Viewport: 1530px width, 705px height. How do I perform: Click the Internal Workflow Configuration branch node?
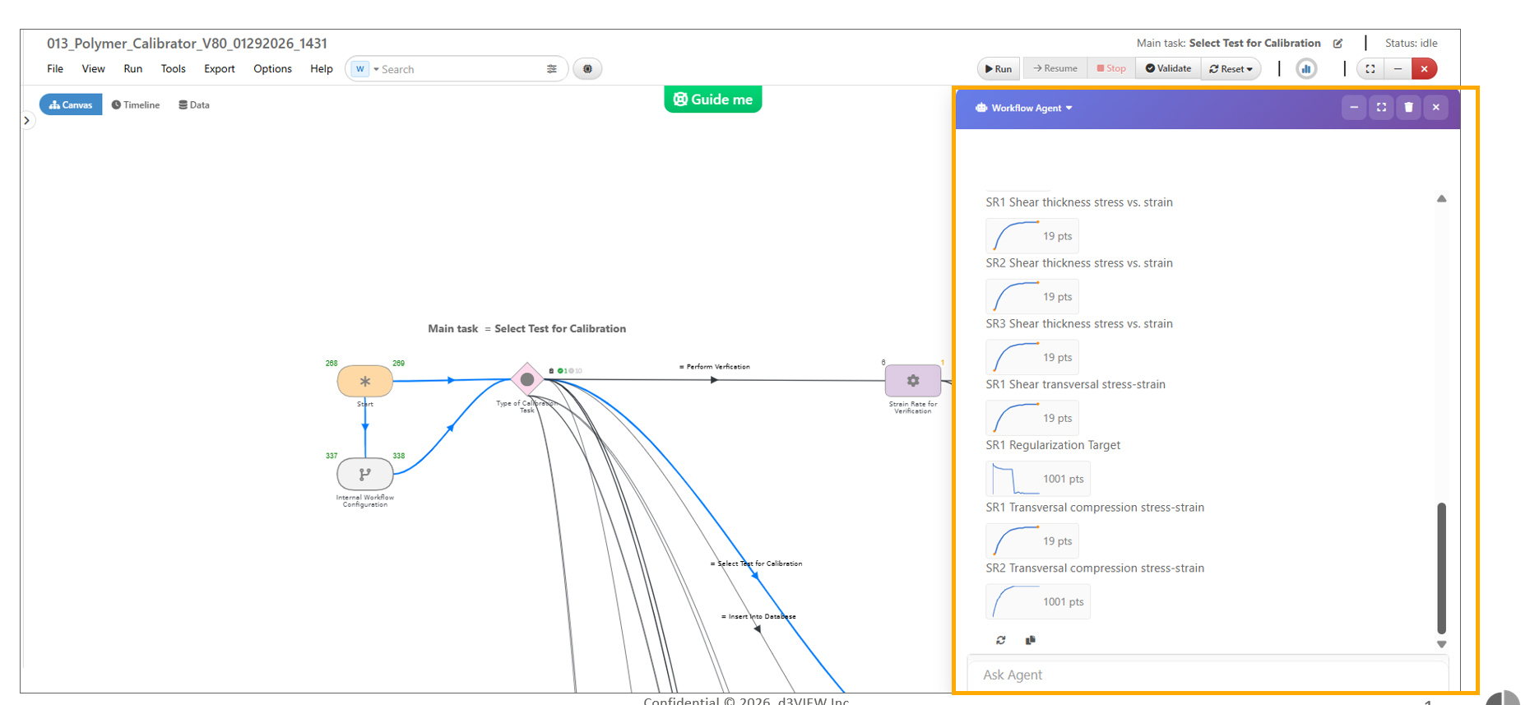coord(364,474)
